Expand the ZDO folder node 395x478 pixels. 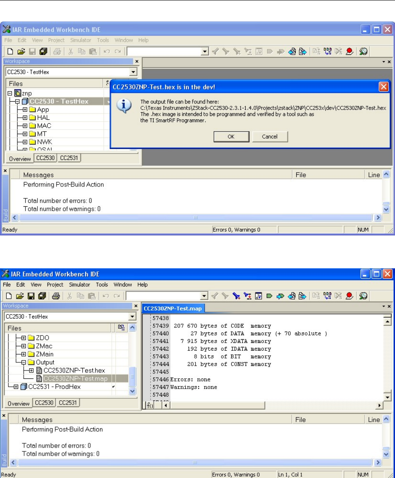coord(24,338)
